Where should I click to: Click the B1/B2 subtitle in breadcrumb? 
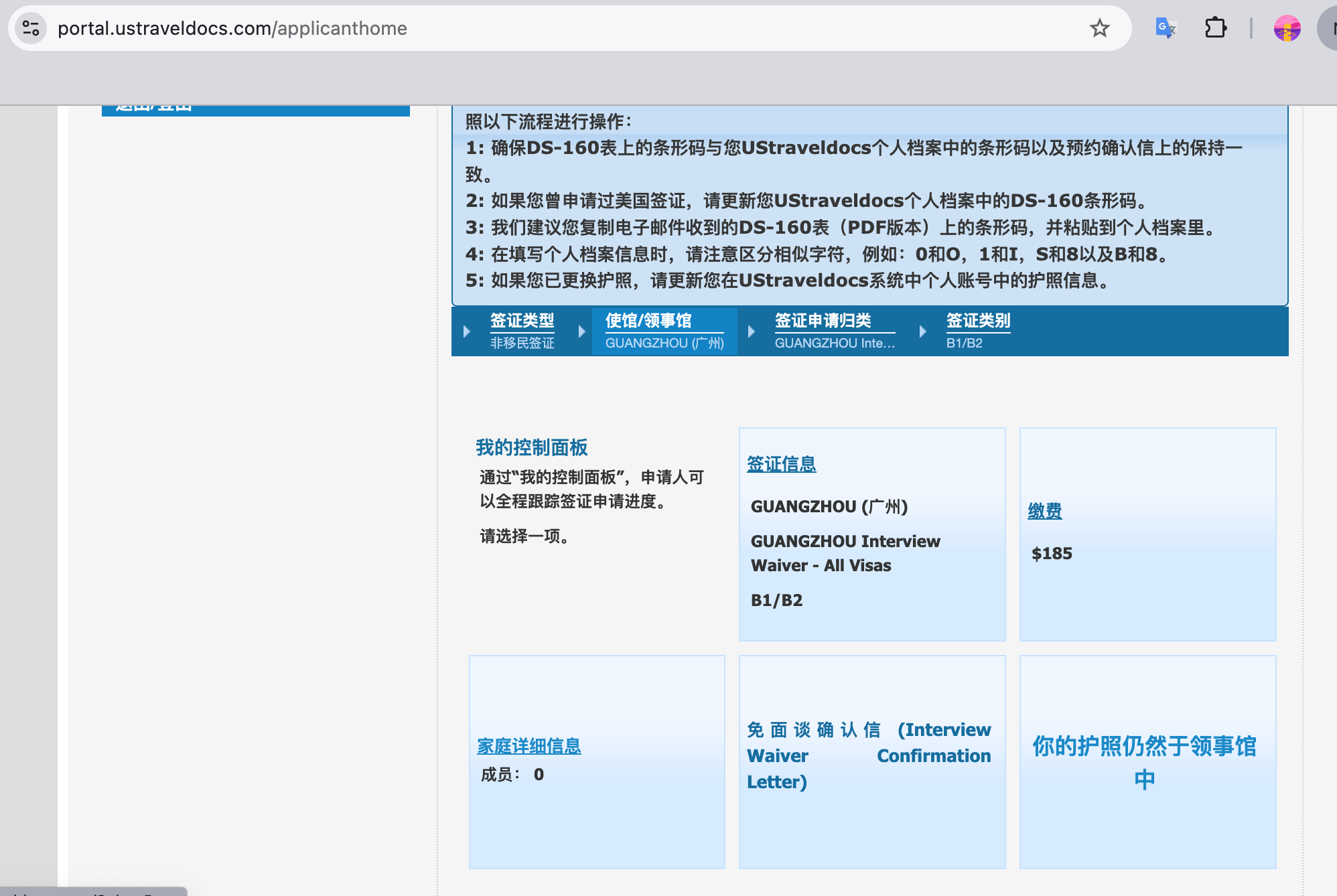pos(964,343)
